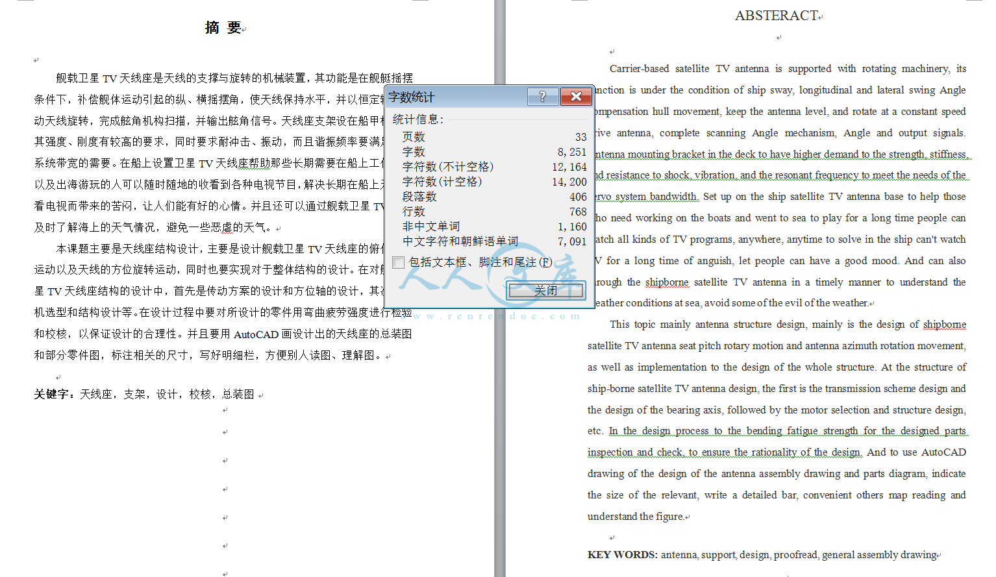
Task: Click the help question mark in word count dialog
Action: coord(543,97)
